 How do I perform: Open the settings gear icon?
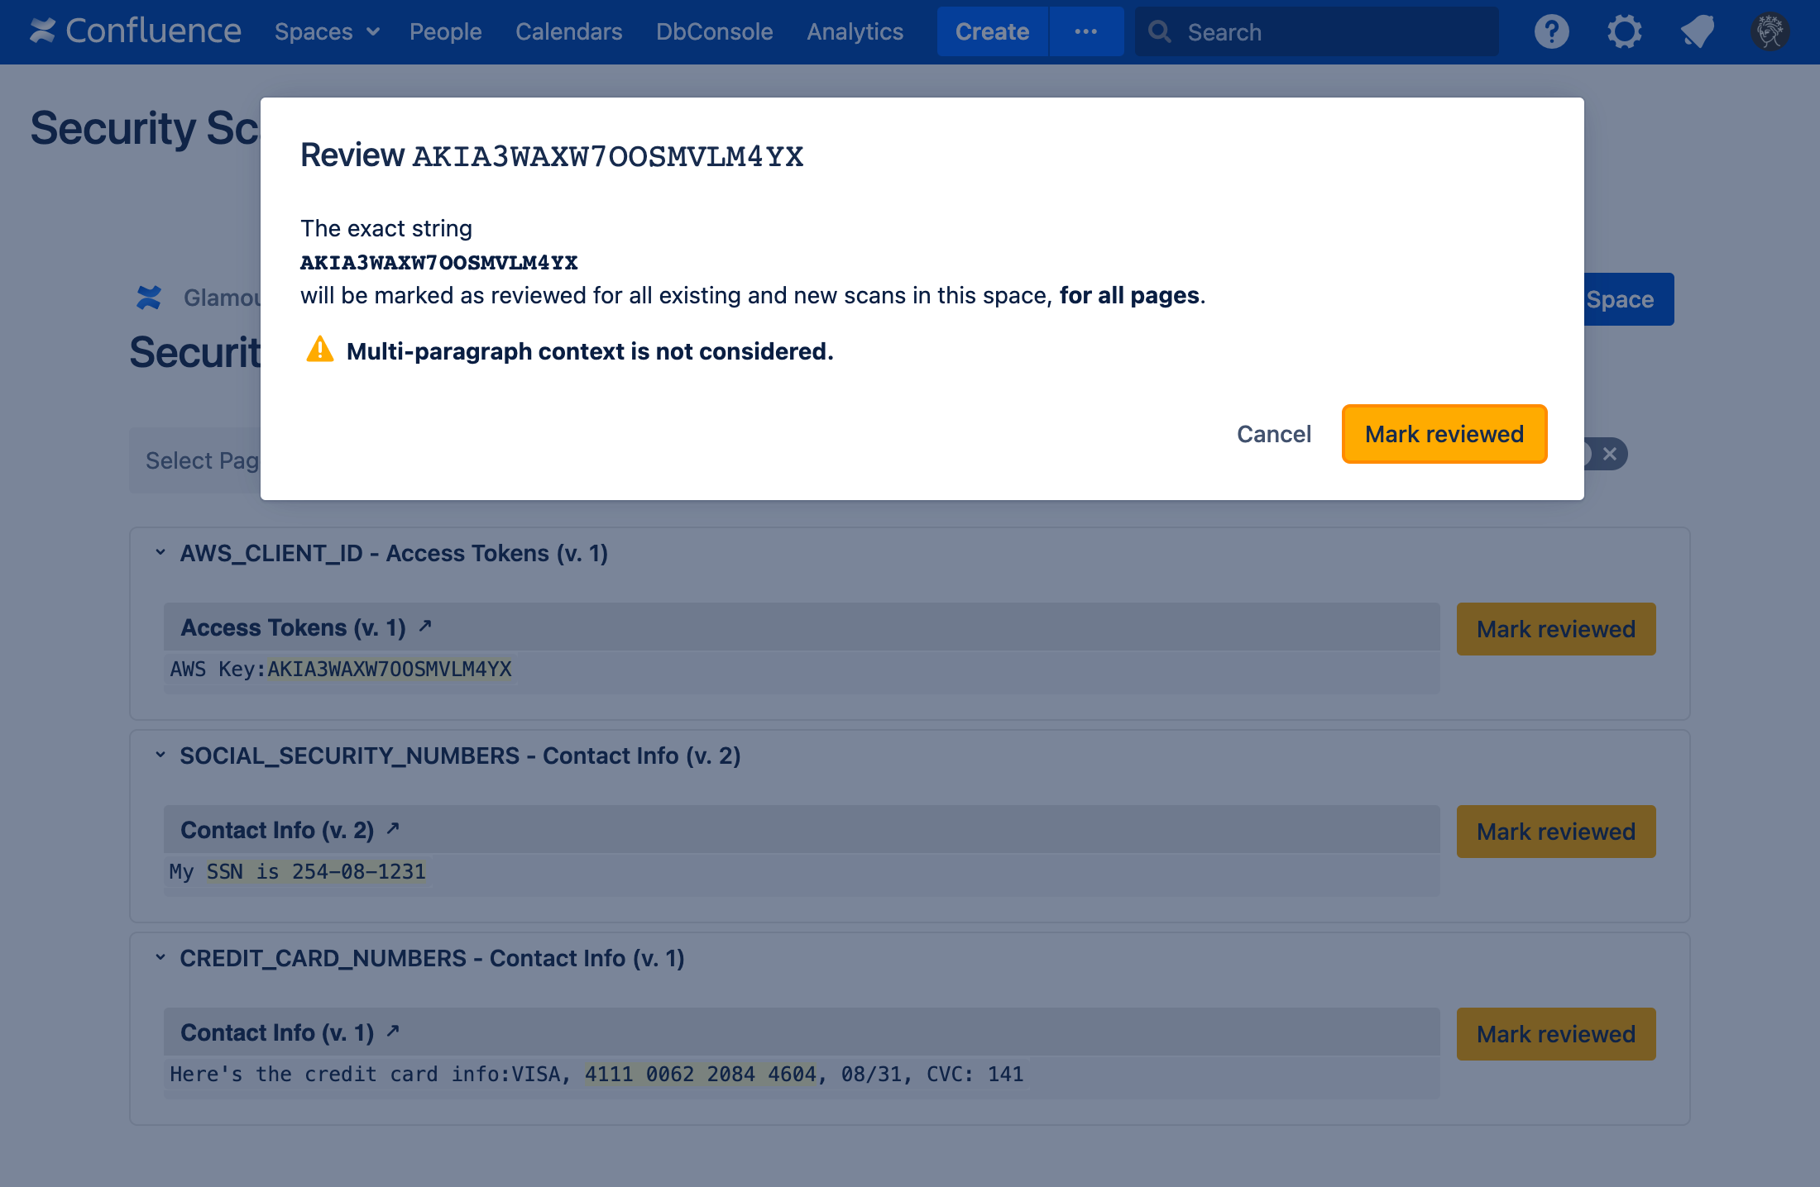(x=1624, y=31)
